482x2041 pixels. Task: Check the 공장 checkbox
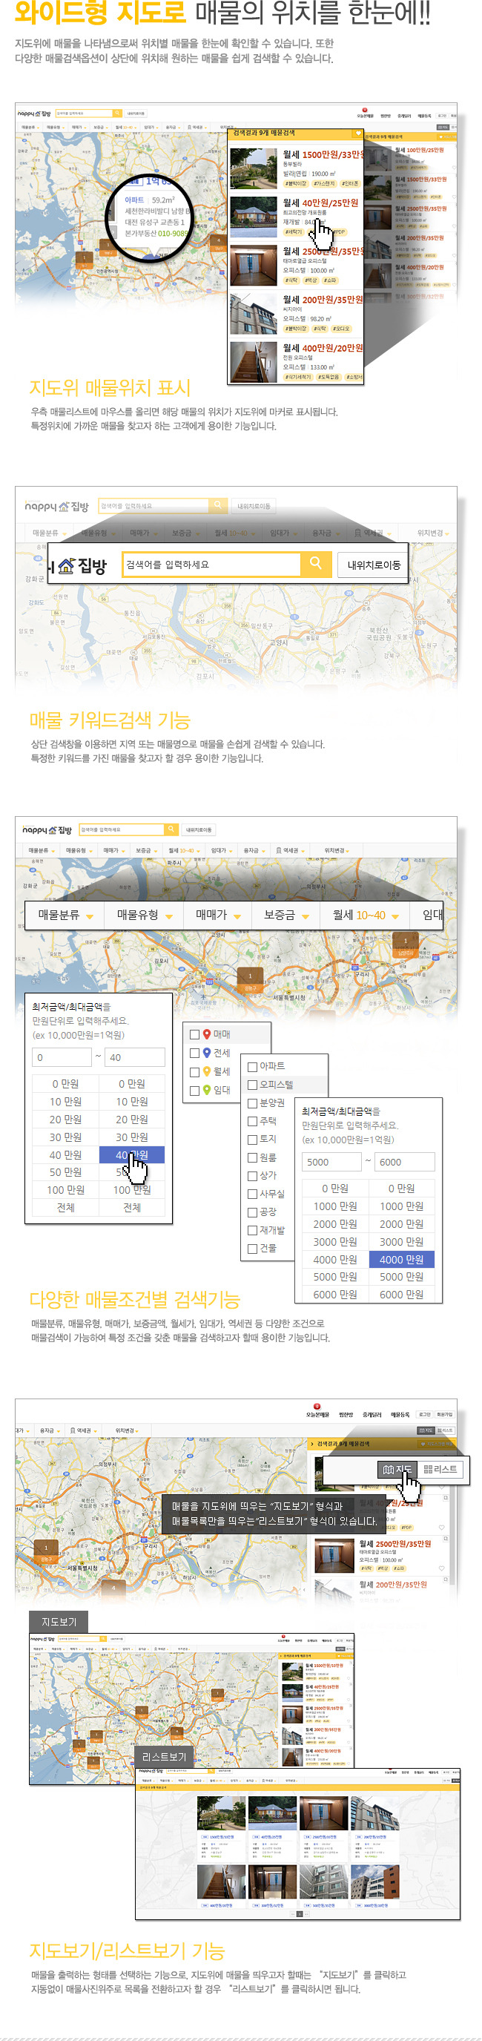coord(252,1212)
